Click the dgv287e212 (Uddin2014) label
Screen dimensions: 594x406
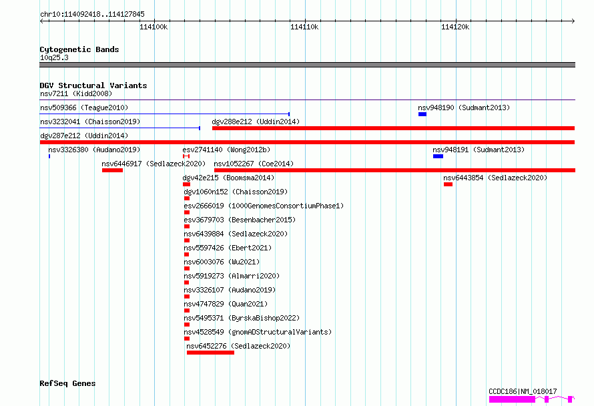pos(84,136)
